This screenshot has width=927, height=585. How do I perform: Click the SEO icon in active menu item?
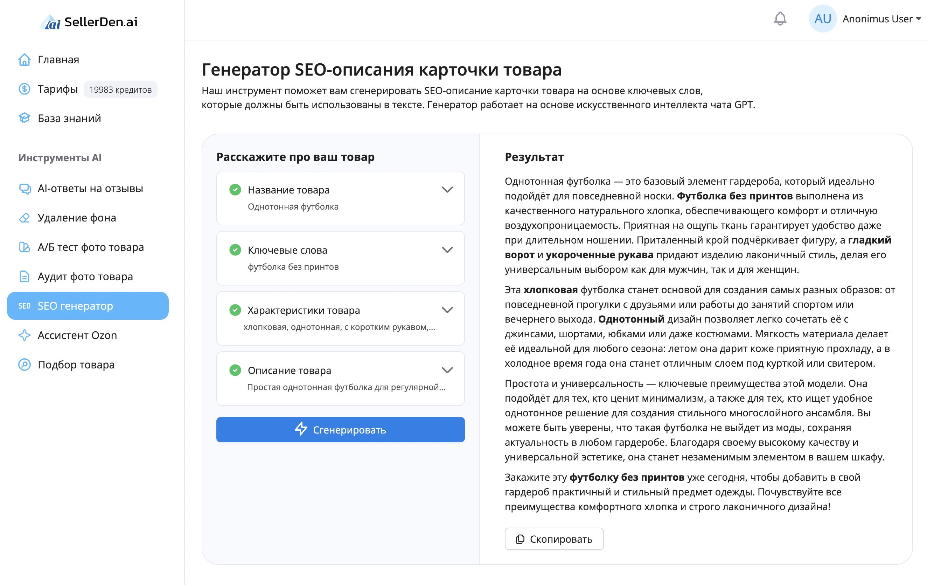click(25, 306)
